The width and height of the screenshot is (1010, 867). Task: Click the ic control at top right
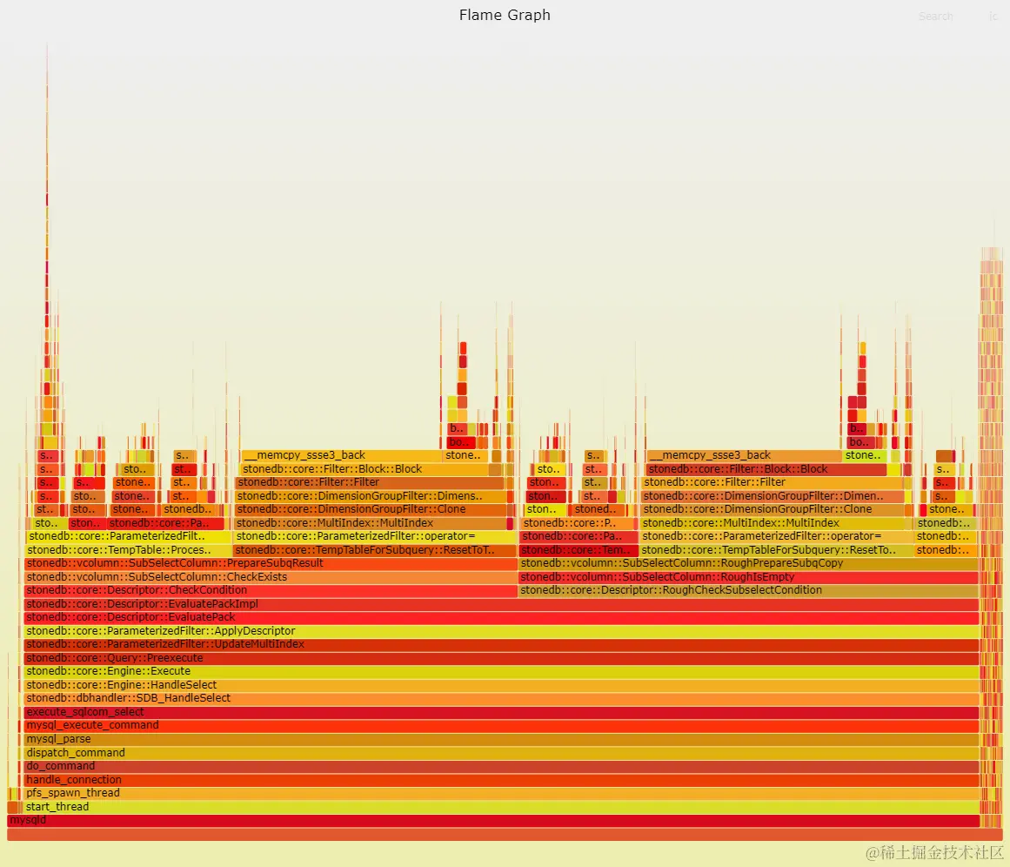click(993, 16)
